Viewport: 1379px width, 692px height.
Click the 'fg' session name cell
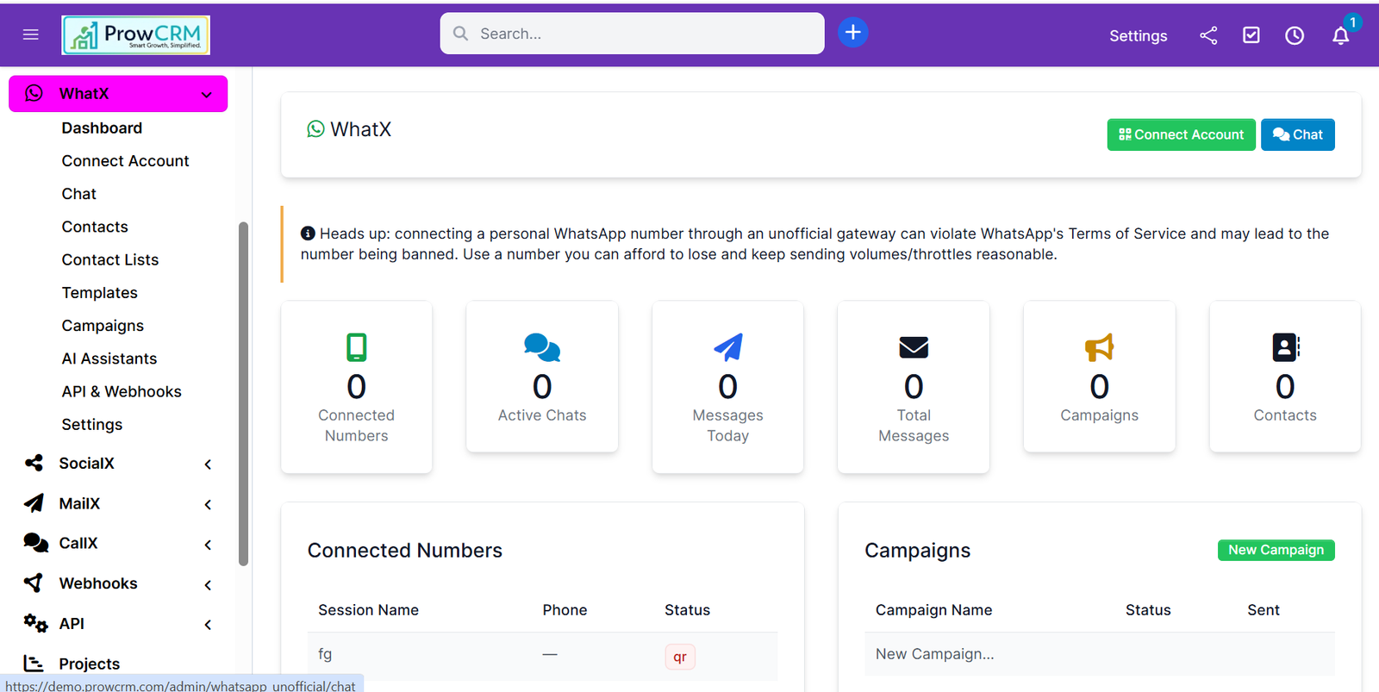[325, 654]
